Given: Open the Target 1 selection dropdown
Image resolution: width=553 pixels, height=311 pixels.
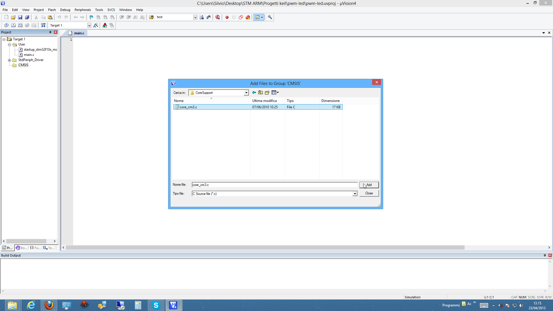Looking at the screenshot, I should (89, 25).
